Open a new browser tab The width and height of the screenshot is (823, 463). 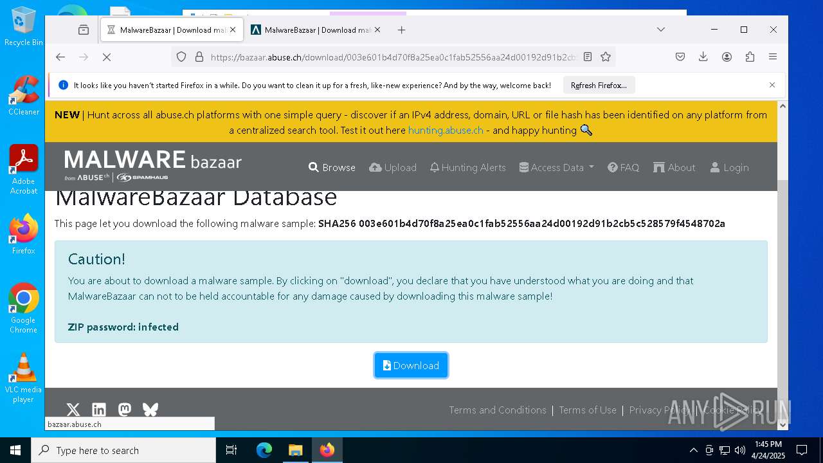pyautogui.click(x=402, y=30)
